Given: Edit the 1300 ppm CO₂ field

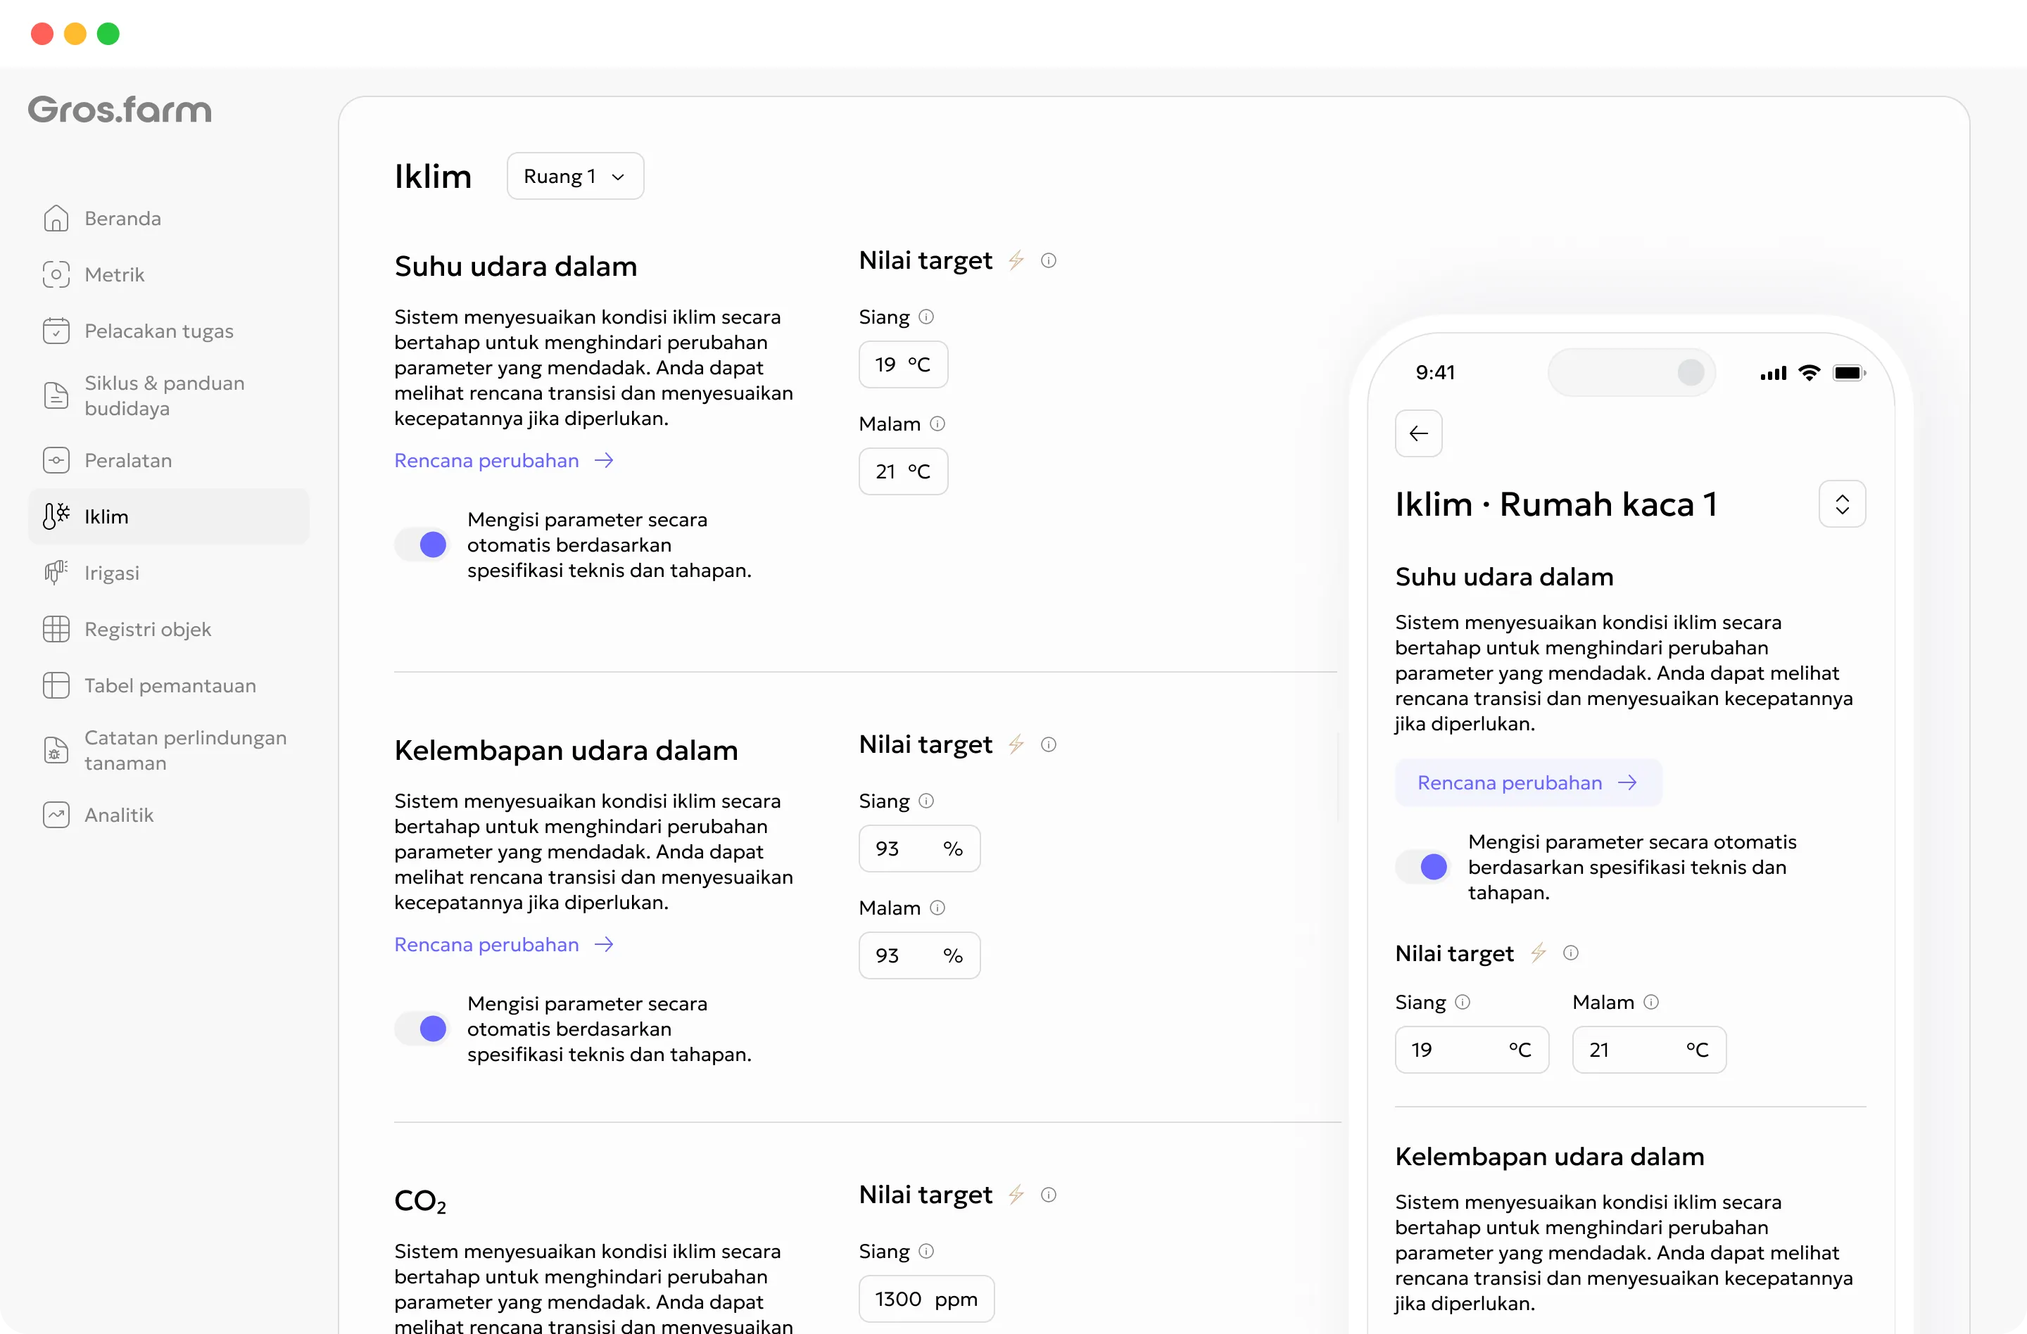Looking at the screenshot, I should pos(926,1298).
